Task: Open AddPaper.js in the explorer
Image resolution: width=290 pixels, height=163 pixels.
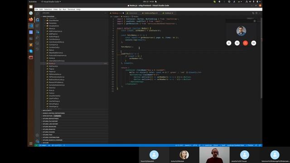Action: [x=53, y=34]
